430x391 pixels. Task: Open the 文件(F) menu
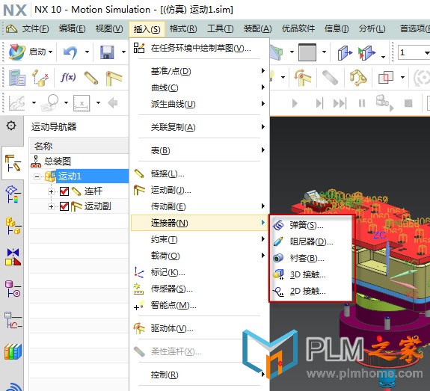[35, 29]
